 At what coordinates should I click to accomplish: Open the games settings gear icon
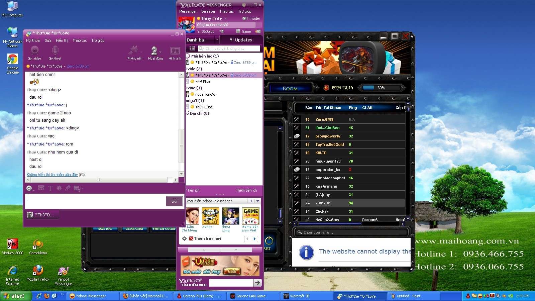[x=184, y=238]
